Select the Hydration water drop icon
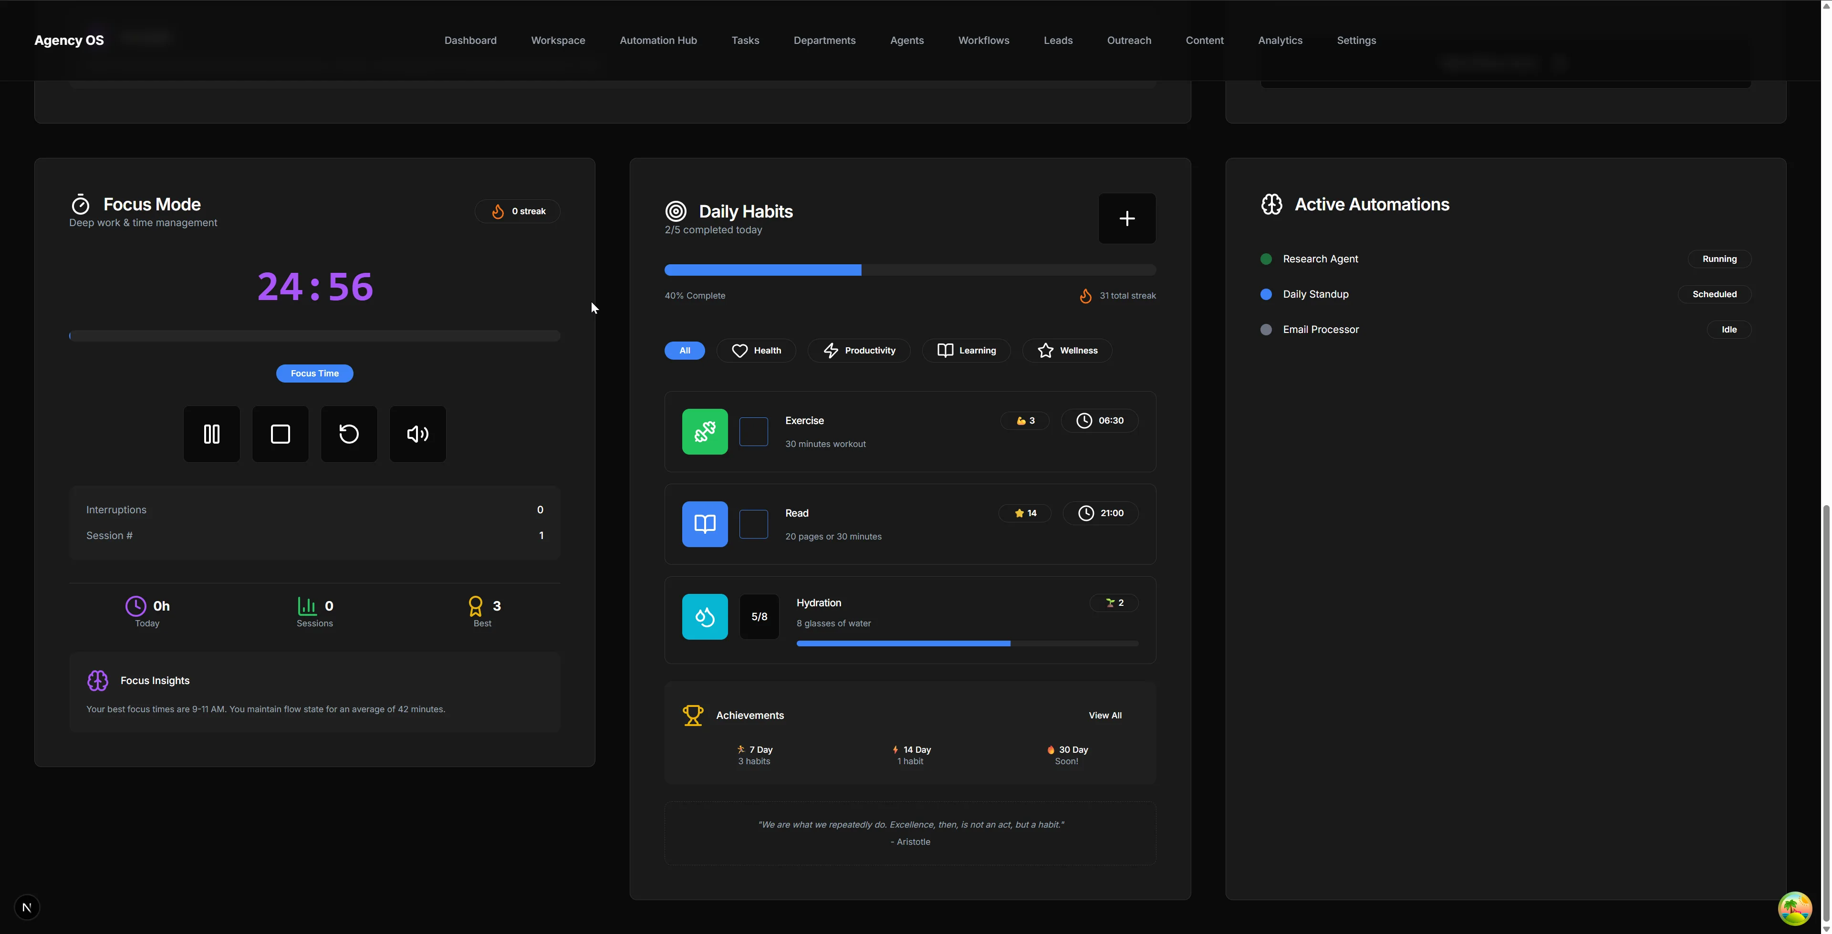 click(704, 616)
